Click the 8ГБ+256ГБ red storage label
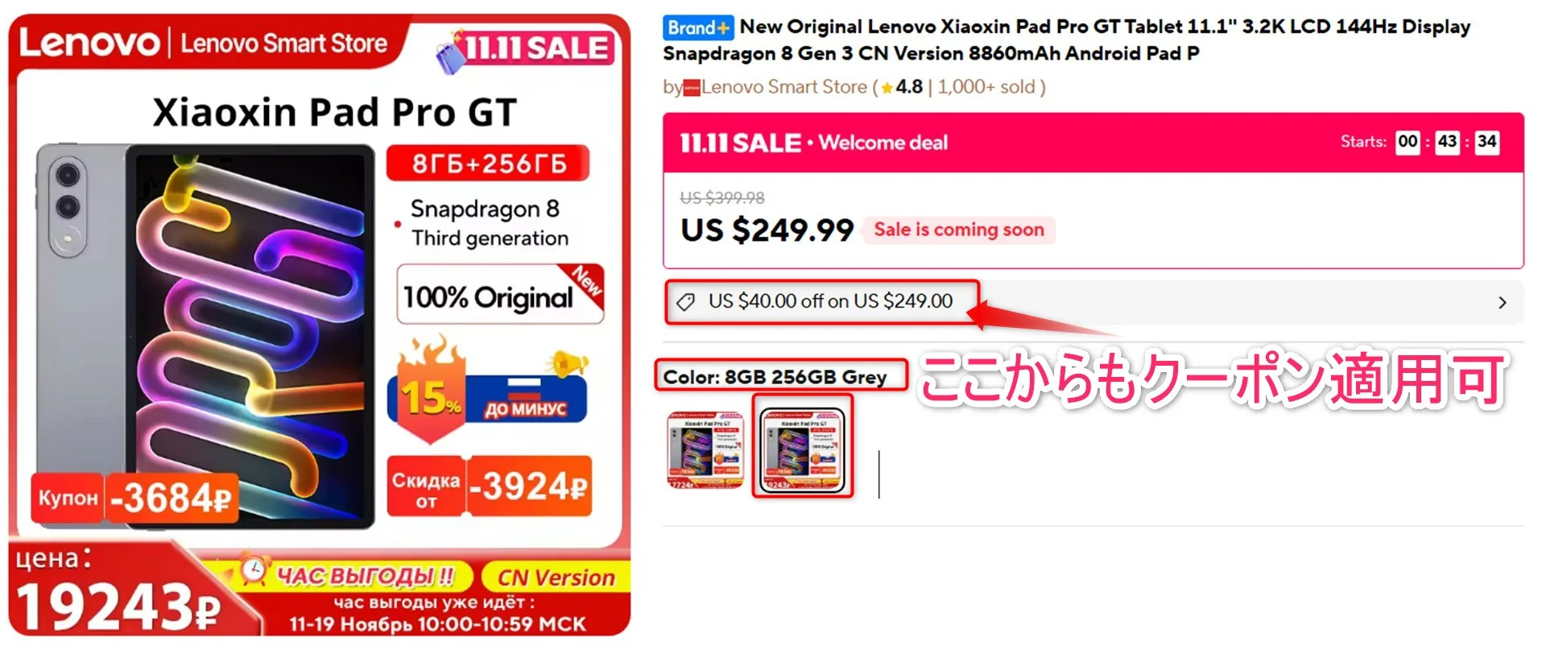This screenshot has height=650, width=1546. [489, 164]
